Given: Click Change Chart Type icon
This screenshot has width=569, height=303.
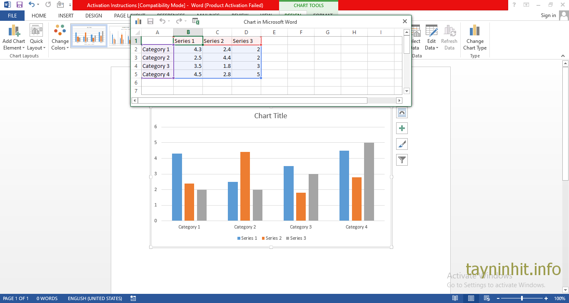Looking at the screenshot, I should (x=475, y=37).
